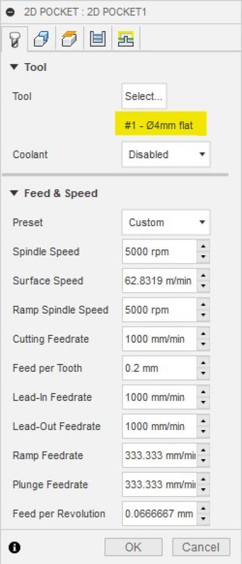Open the Preset dropdown set to Custom
The width and height of the screenshot is (242, 564).
click(x=166, y=223)
